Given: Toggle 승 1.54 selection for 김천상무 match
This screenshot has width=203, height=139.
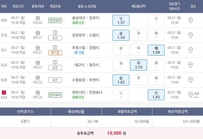Looking at the screenshot, I should pyautogui.click(x=121, y=35).
